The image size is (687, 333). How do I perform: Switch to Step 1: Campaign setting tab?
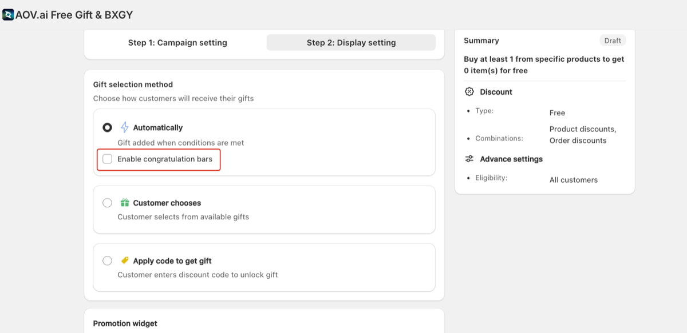coord(177,42)
